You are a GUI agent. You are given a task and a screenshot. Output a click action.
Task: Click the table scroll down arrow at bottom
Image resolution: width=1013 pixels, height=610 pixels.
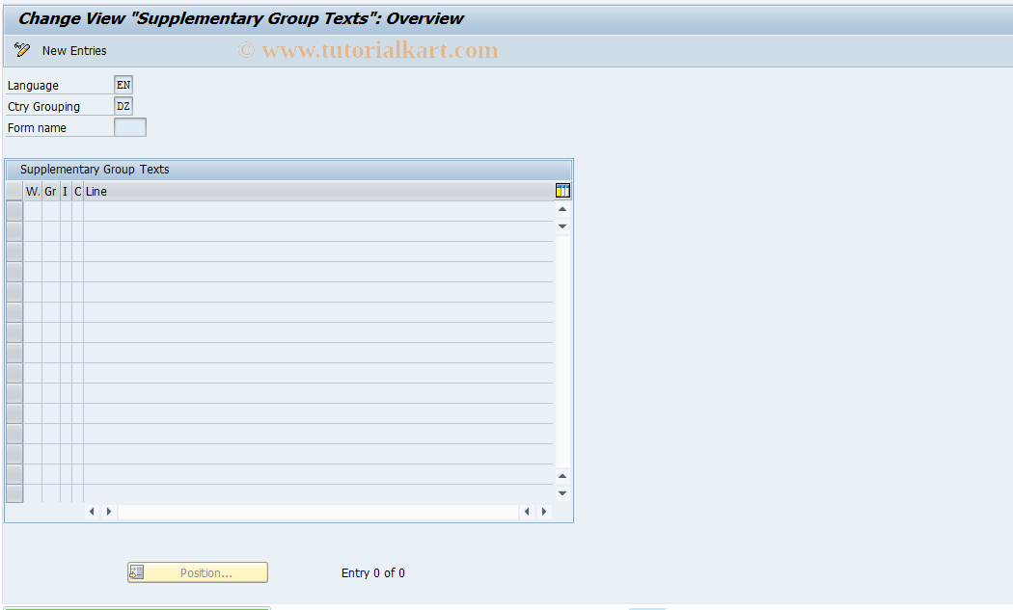click(562, 493)
